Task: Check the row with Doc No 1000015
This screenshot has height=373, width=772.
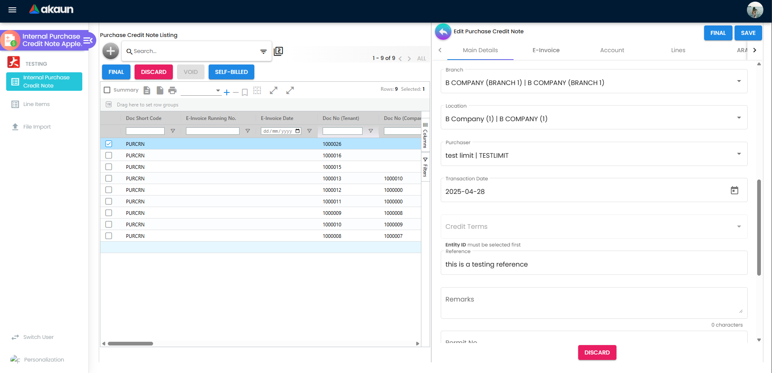Action: tap(109, 167)
